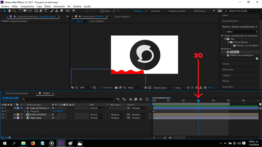
Task: Click the Puppet Pin tool
Action: [x=74, y=11]
